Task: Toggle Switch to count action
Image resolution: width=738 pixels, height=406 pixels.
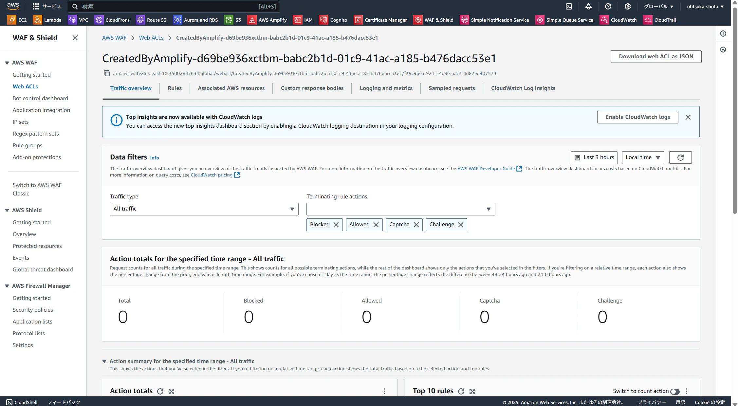Action: [x=675, y=392]
